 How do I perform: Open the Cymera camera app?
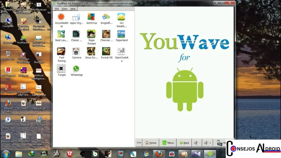[x=76, y=51]
